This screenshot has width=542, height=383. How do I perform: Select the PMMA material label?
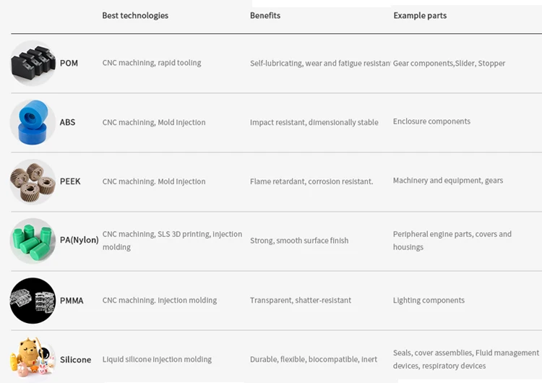pyautogui.click(x=72, y=301)
